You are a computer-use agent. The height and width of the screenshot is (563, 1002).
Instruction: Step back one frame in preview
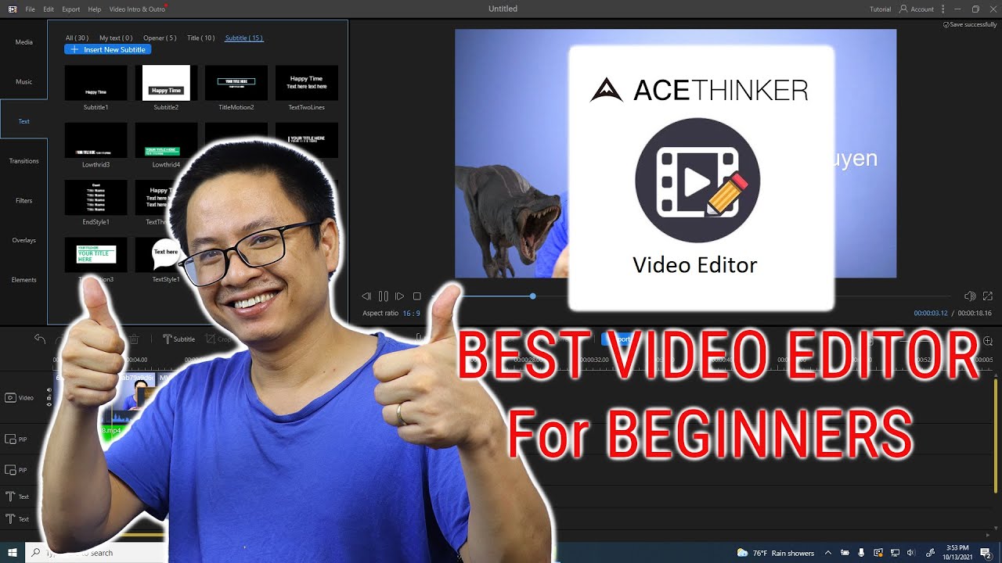tap(366, 296)
